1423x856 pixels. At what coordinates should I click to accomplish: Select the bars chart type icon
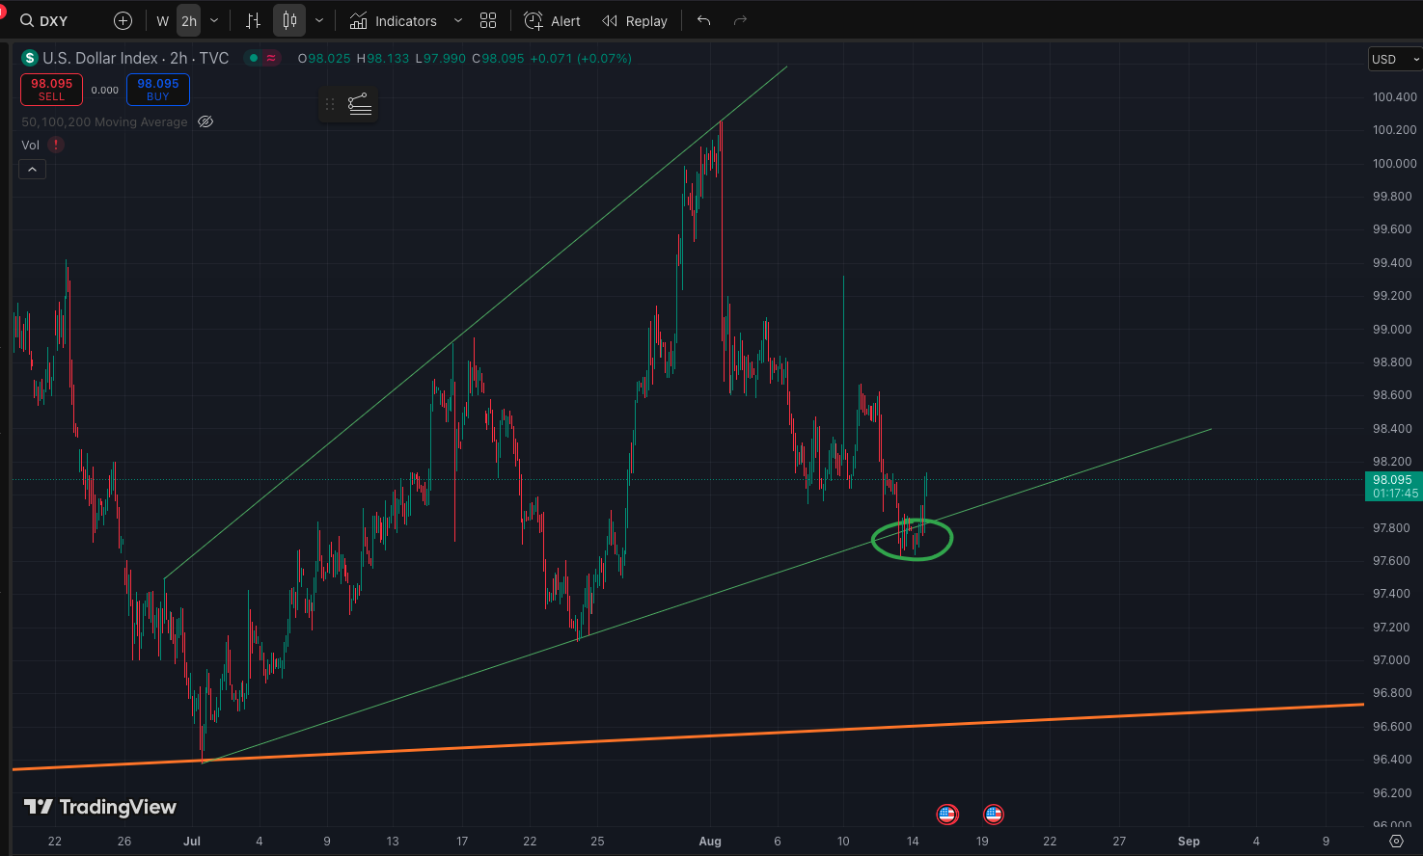253,21
